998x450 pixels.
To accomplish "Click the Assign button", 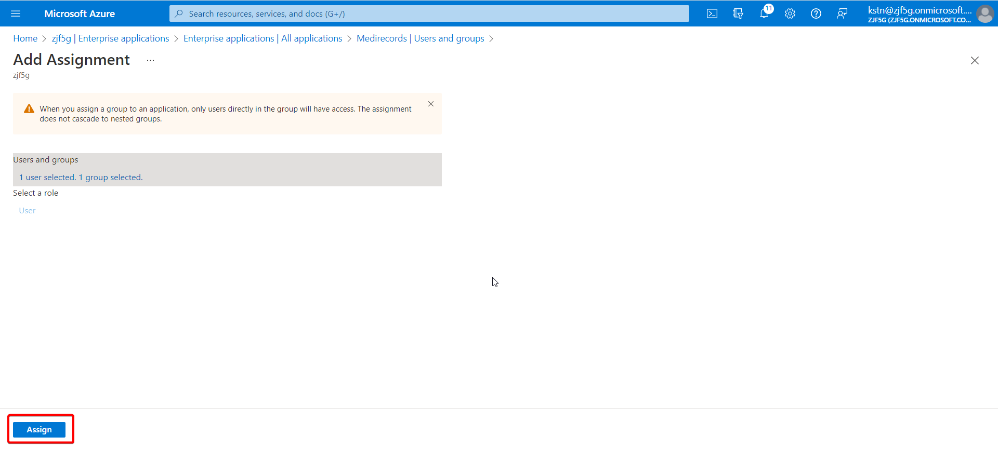I will point(40,430).
